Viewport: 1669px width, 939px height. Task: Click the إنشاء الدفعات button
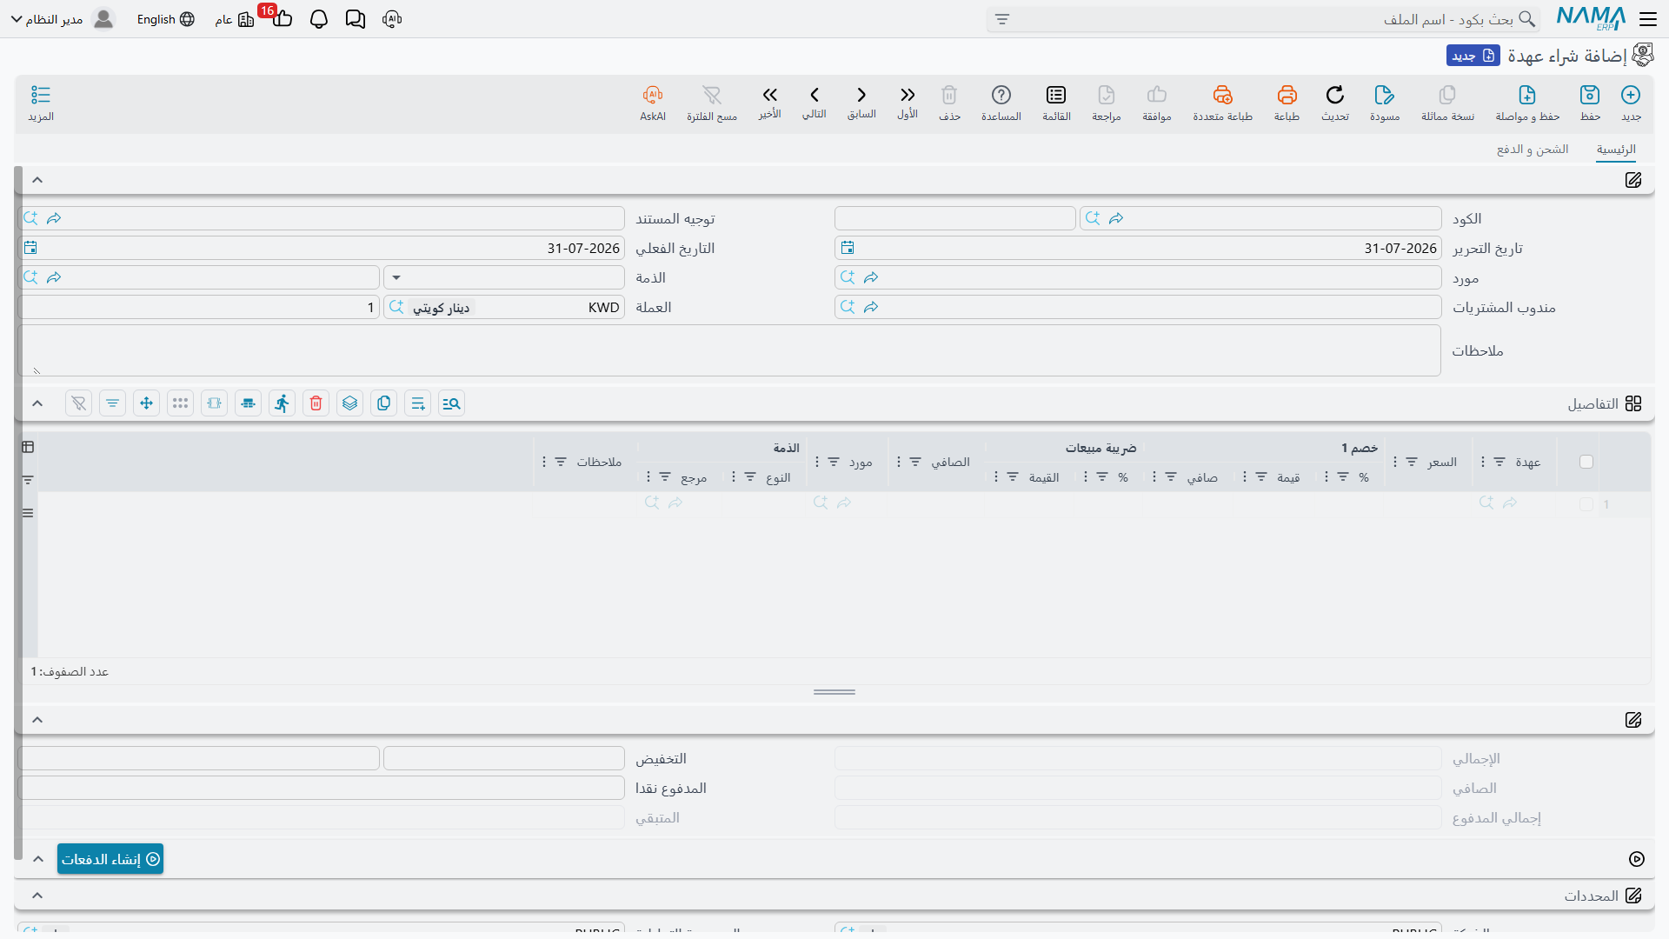pos(110,859)
